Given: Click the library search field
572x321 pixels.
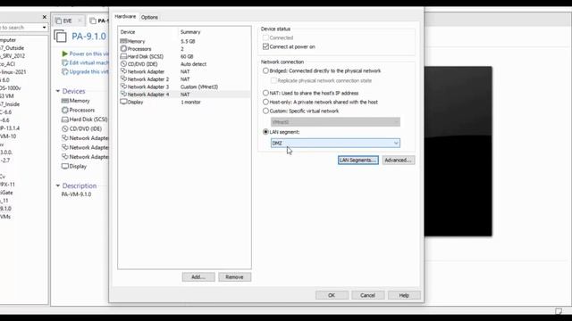Looking at the screenshot, I should click(20, 28).
